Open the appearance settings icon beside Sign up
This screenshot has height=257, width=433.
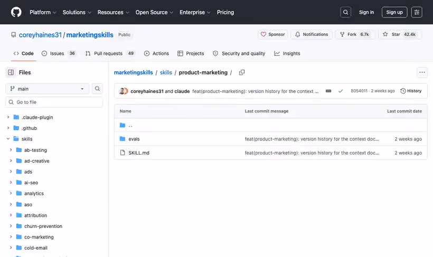click(417, 12)
